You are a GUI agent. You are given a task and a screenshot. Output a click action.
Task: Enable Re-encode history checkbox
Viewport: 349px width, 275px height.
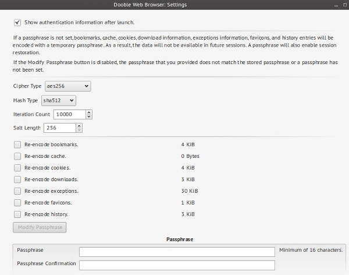[x=17, y=214]
